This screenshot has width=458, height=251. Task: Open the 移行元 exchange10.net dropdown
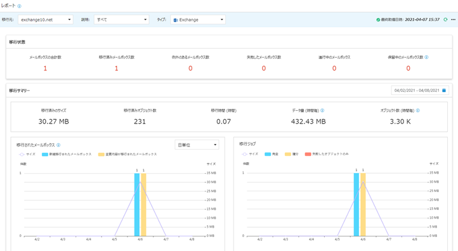point(46,20)
